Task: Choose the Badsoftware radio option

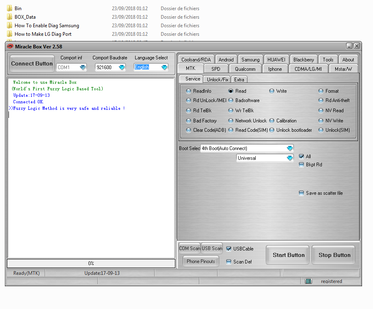Action: [231, 100]
